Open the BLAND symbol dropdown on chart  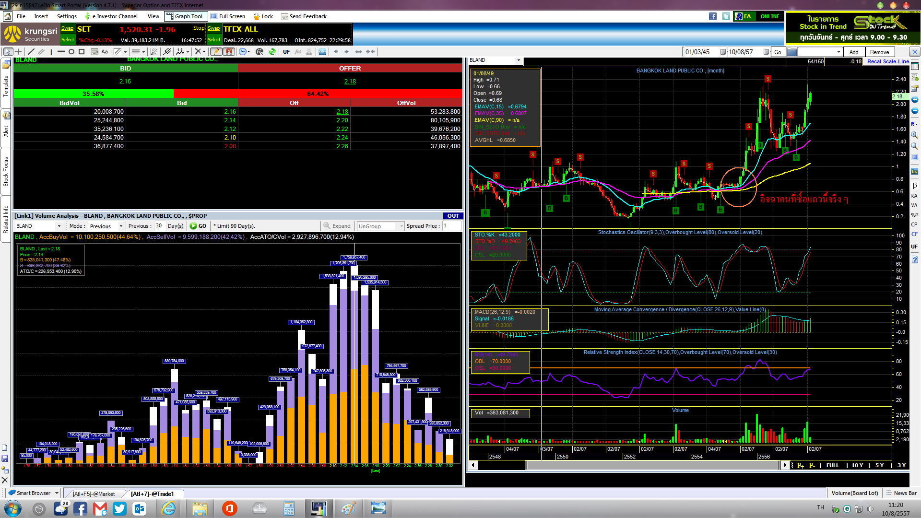click(519, 60)
